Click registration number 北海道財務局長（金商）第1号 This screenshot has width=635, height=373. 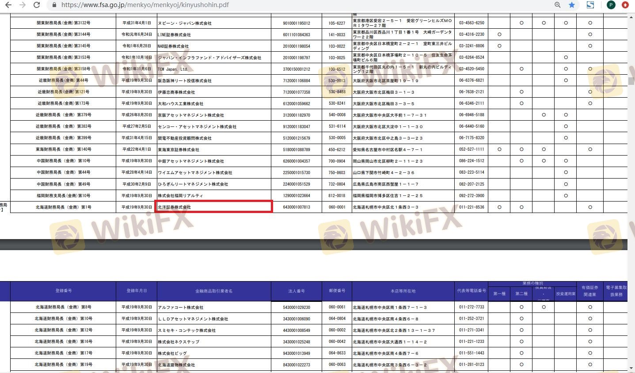point(64,207)
